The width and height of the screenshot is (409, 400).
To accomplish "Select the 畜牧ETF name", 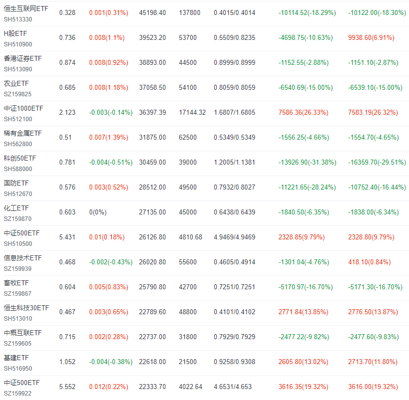I will point(16,283).
